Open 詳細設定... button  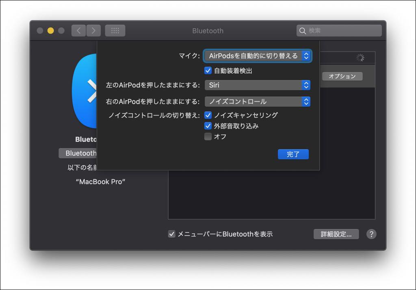click(336, 234)
